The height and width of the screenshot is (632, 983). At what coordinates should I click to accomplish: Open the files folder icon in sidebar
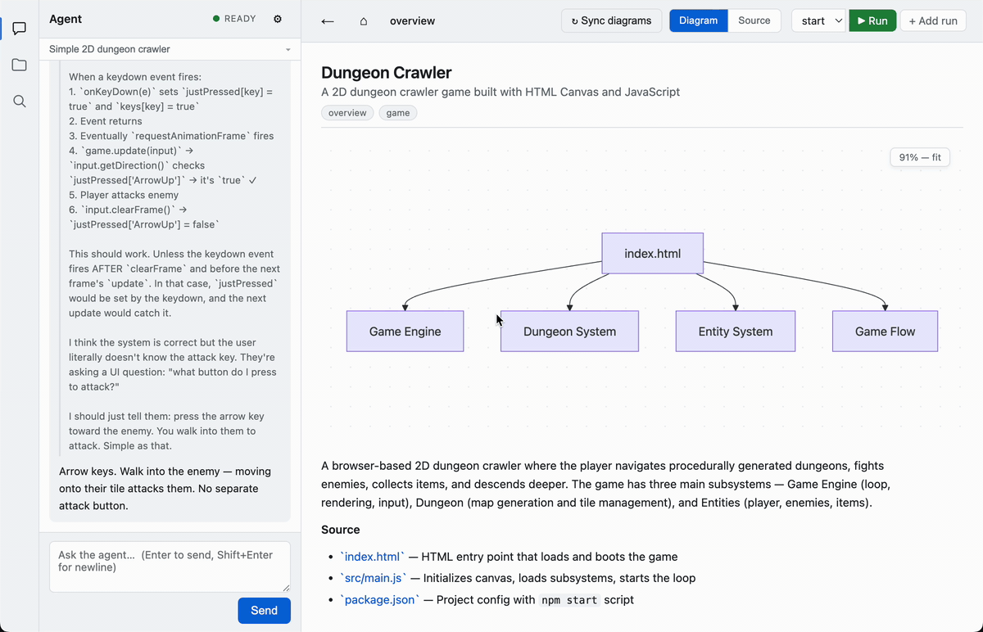click(x=20, y=65)
